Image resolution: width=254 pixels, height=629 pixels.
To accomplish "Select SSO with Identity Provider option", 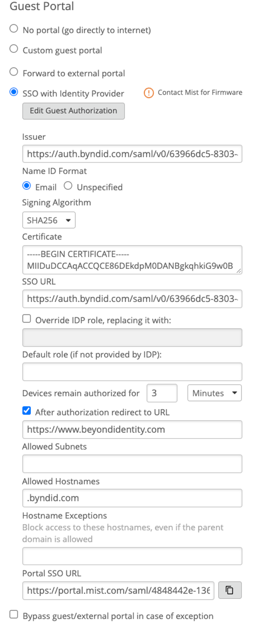I will click(14, 92).
